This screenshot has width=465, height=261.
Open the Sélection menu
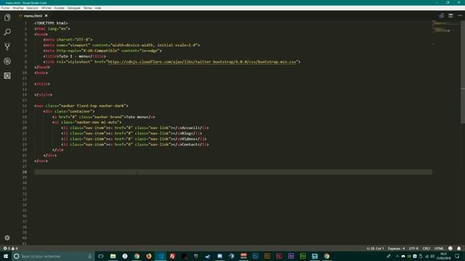pos(32,8)
